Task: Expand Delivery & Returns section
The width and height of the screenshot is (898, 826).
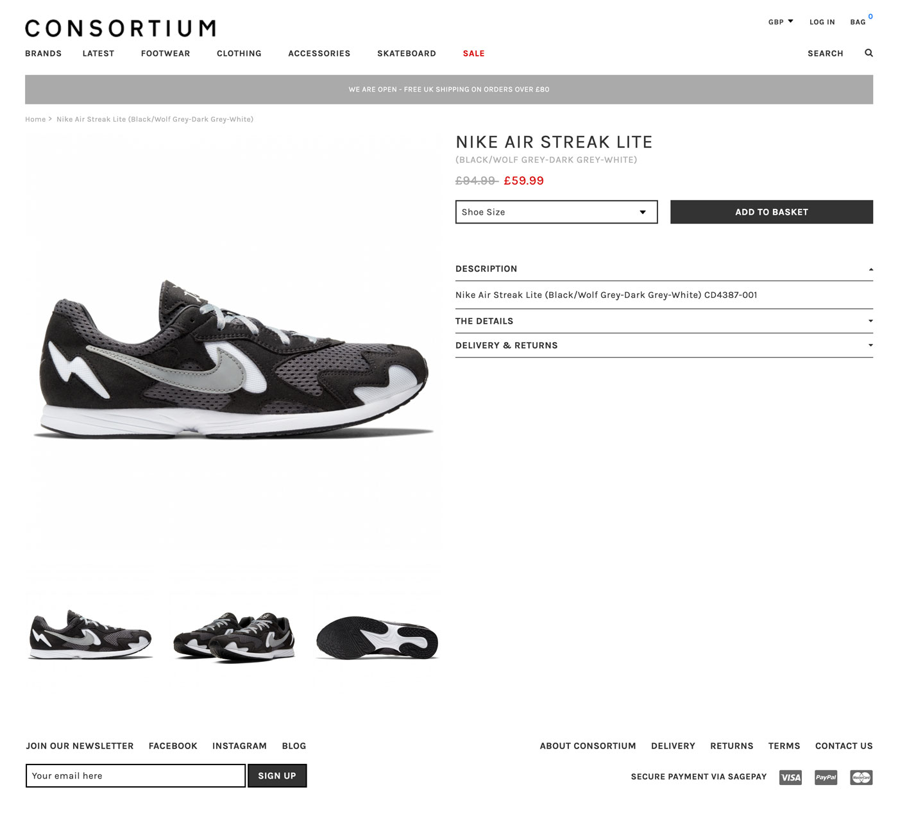Action: click(x=664, y=345)
